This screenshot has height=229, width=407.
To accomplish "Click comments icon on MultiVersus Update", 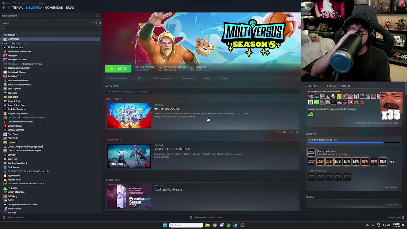I will 284,132.
